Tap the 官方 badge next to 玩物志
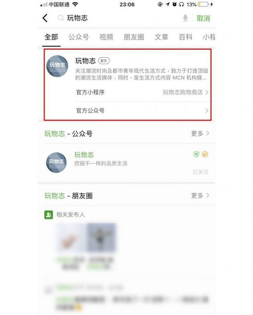The height and width of the screenshot is (315, 253). (x=103, y=61)
